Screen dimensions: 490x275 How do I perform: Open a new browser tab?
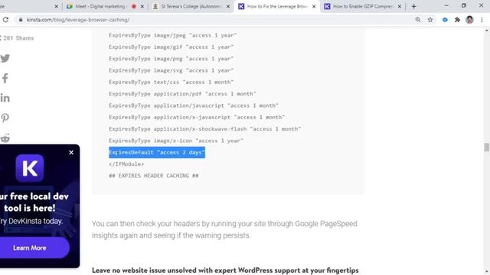[x=413, y=6]
